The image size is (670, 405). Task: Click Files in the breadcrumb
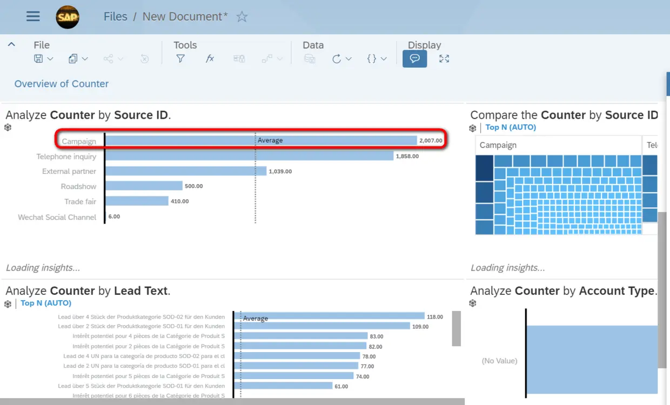pyautogui.click(x=115, y=17)
